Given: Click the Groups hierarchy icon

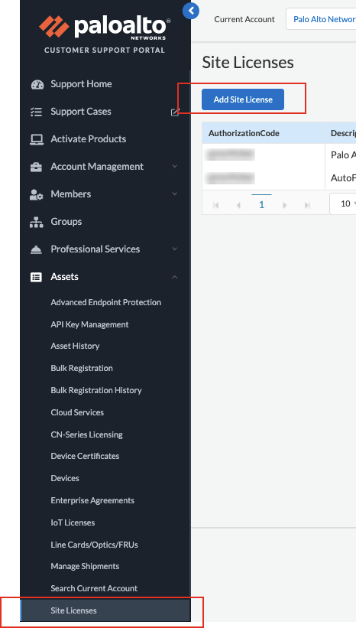Looking at the screenshot, I should coord(37,222).
